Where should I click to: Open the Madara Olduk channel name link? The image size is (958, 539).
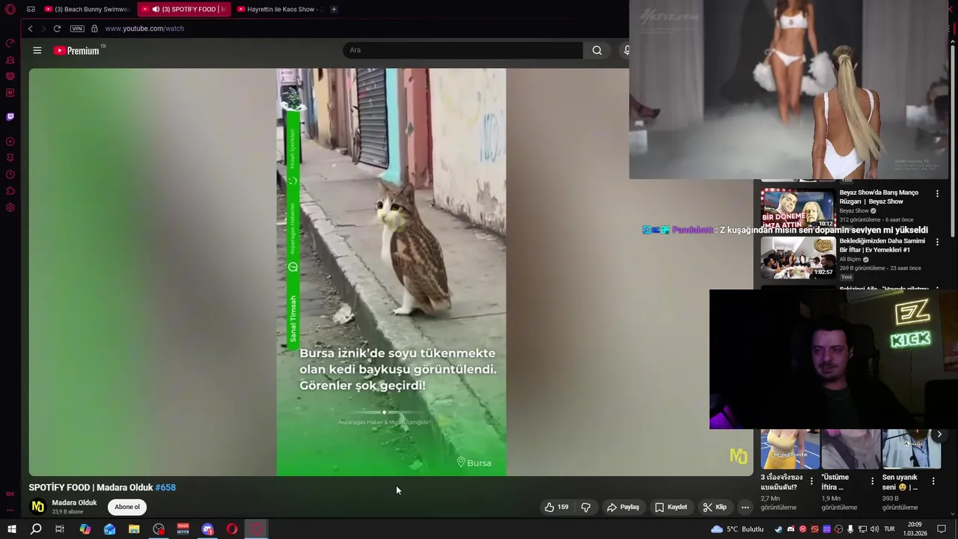74,503
